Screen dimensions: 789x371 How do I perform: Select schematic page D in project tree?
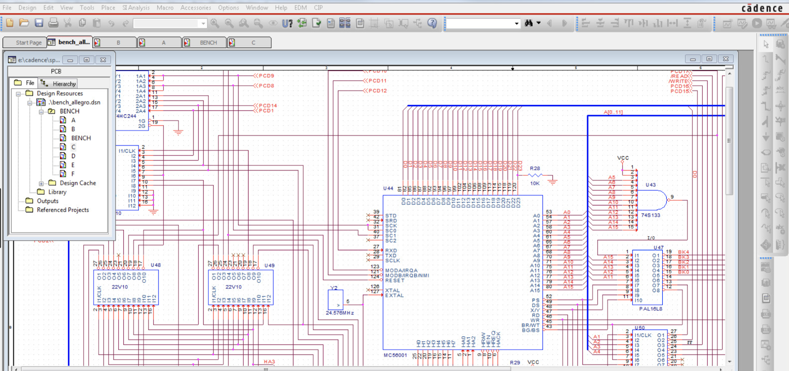tap(73, 156)
